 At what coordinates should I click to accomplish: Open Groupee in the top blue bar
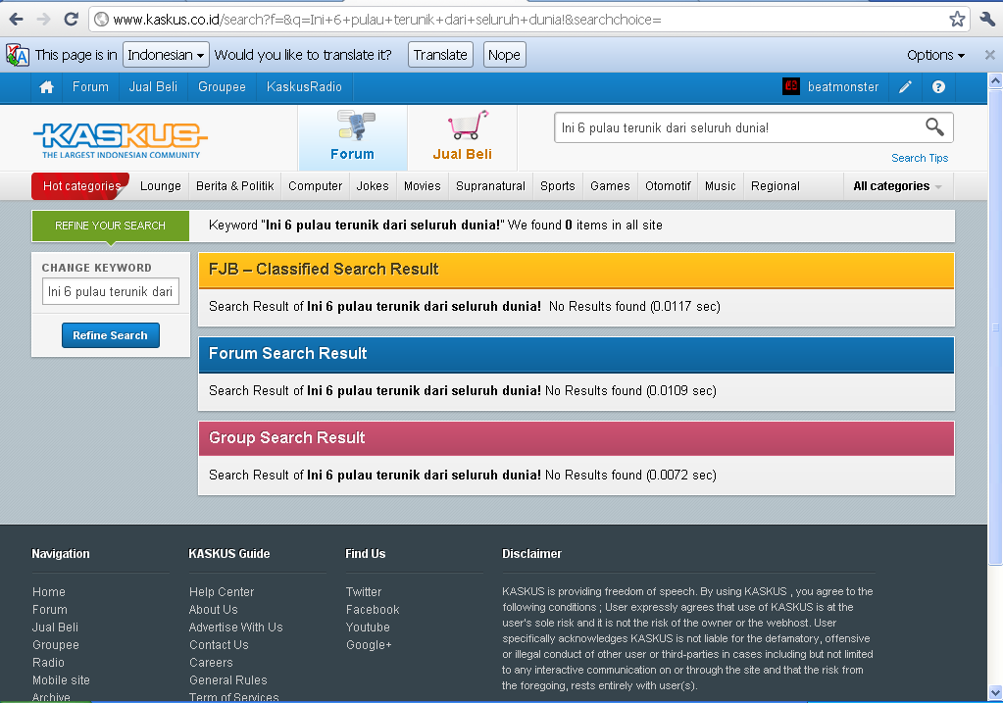pyautogui.click(x=222, y=87)
